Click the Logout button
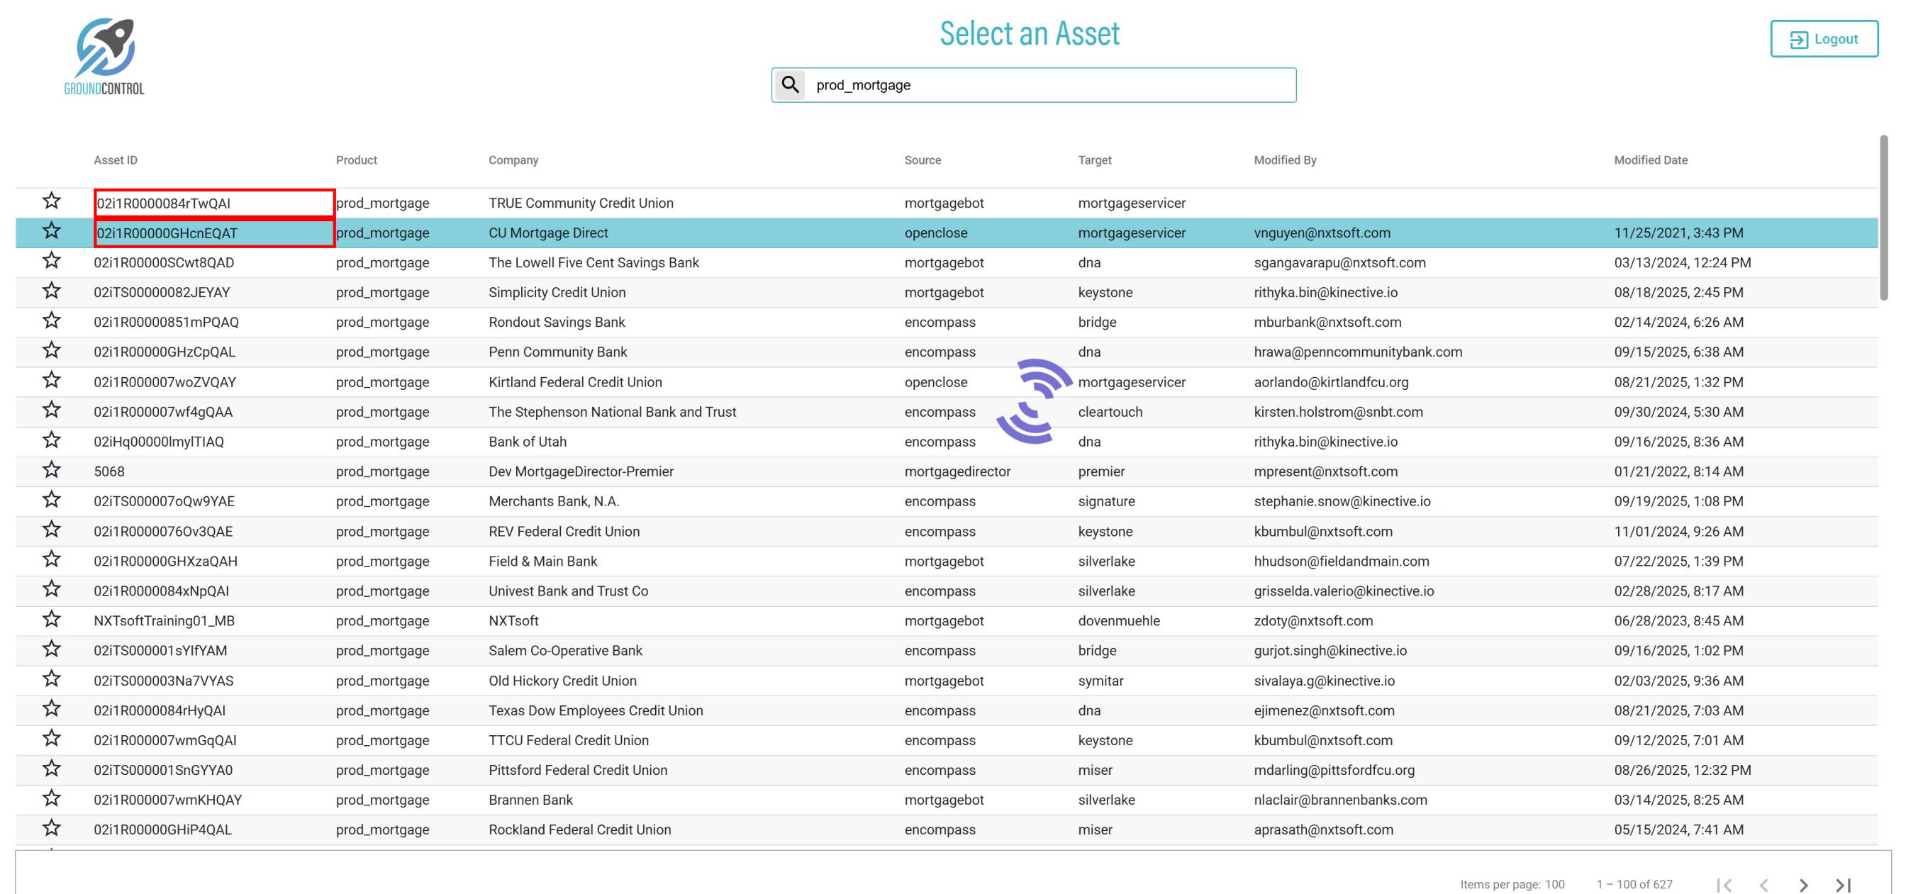Image resolution: width=1906 pixels, height=894 pixels. click(x=1823, y=39)
